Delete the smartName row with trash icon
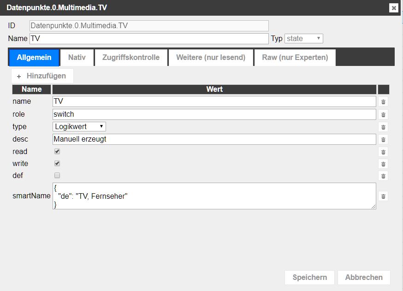 pos(383,196)
